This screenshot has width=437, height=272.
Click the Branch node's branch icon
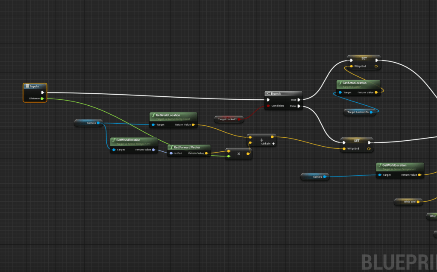pos(268,93)
